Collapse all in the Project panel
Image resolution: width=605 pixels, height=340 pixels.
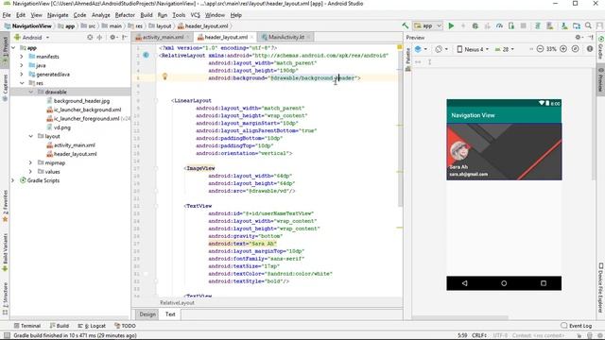99,38
